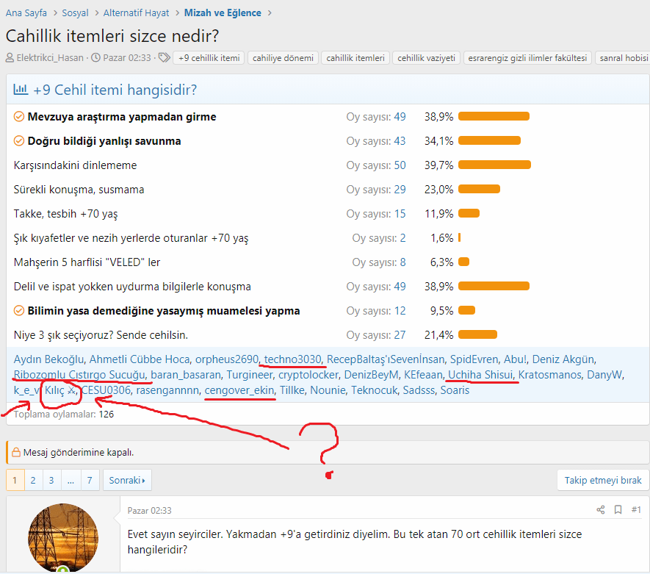Select 'esrarengiz gizli ilimler fakültesi' tag

(x=527, y=57)
